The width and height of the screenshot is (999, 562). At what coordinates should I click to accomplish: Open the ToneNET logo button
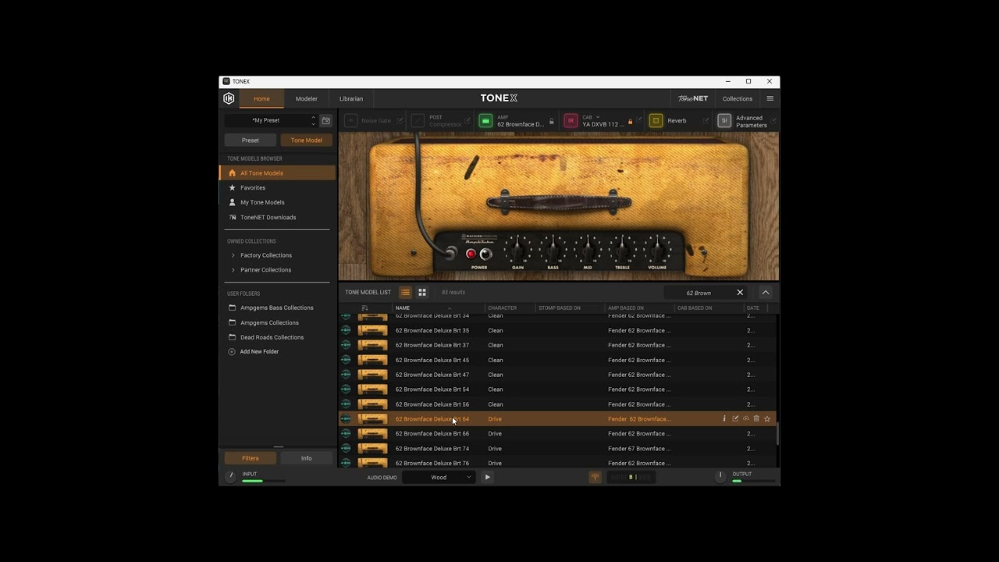tap(692, 98)
